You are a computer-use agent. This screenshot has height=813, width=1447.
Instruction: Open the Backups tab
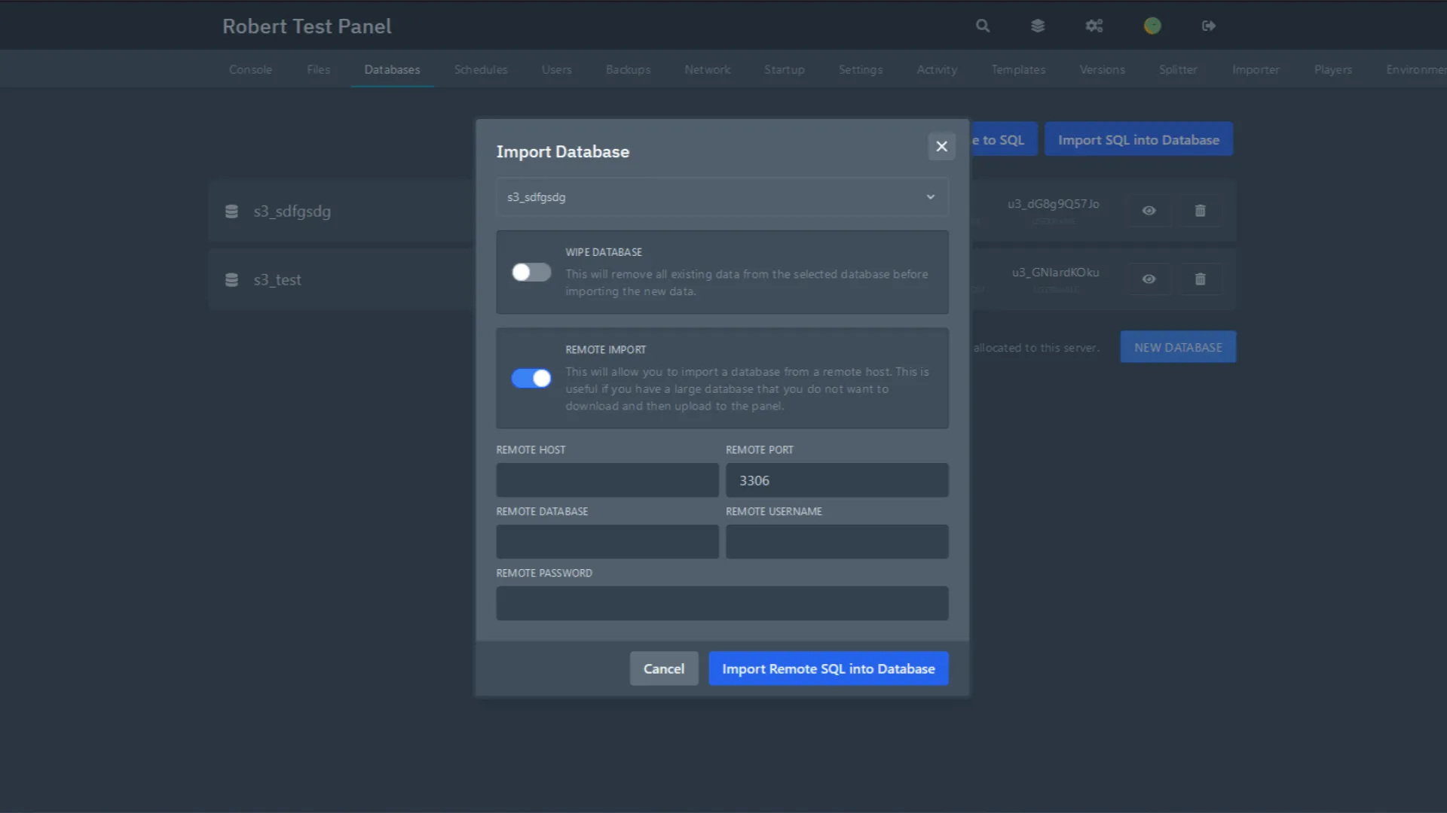628,69
